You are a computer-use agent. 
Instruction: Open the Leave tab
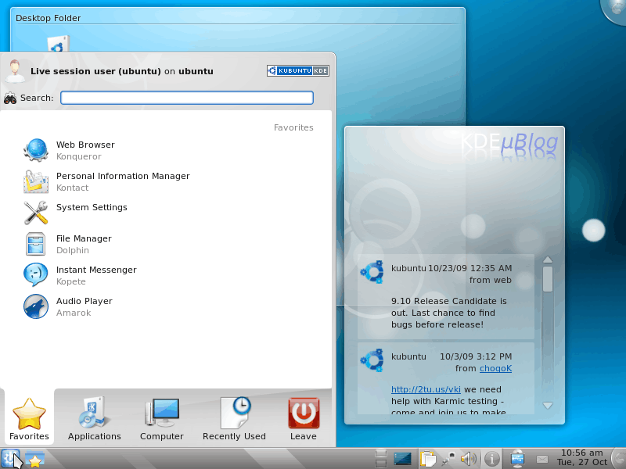[x=304, y=419]
